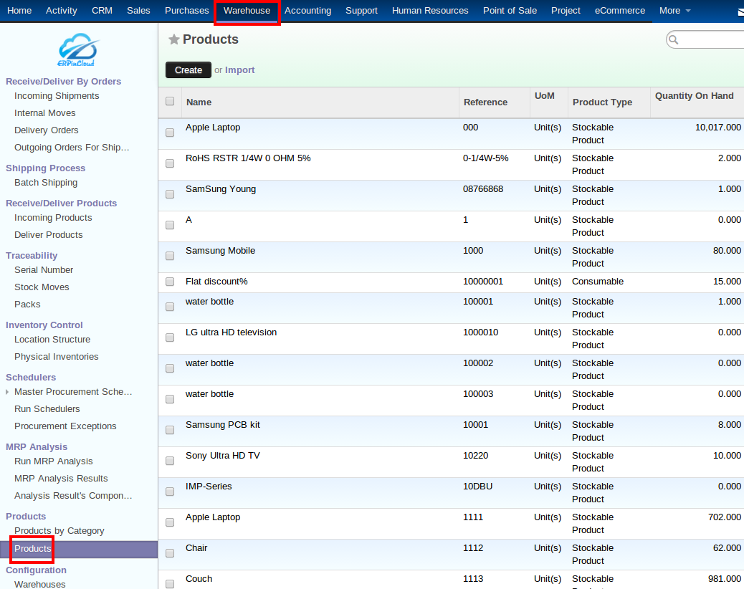Click the reference cell 08766868

[x=483, y=188]
